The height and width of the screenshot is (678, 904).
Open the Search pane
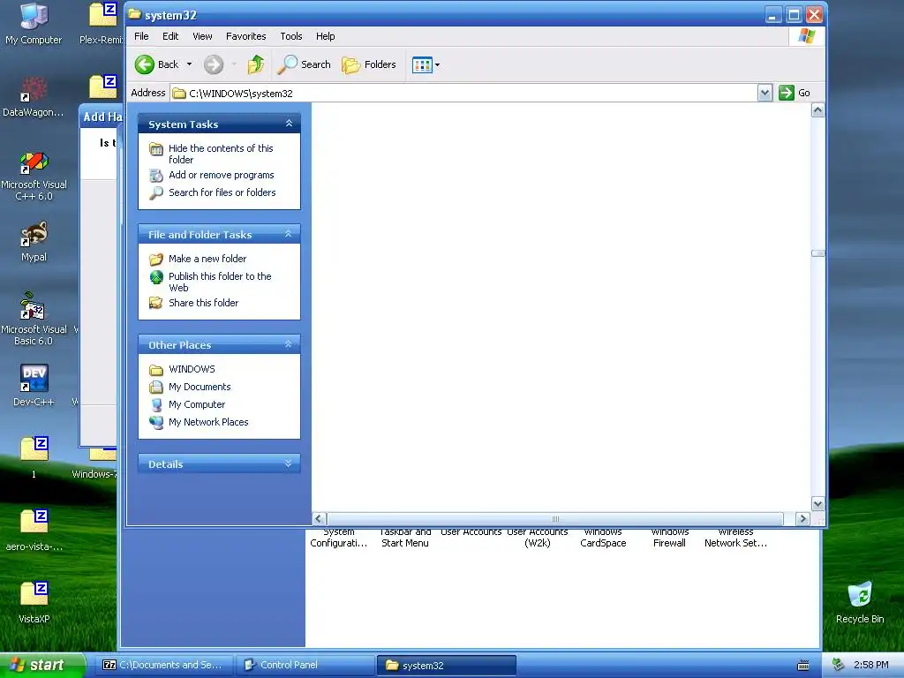click(304, 64)
